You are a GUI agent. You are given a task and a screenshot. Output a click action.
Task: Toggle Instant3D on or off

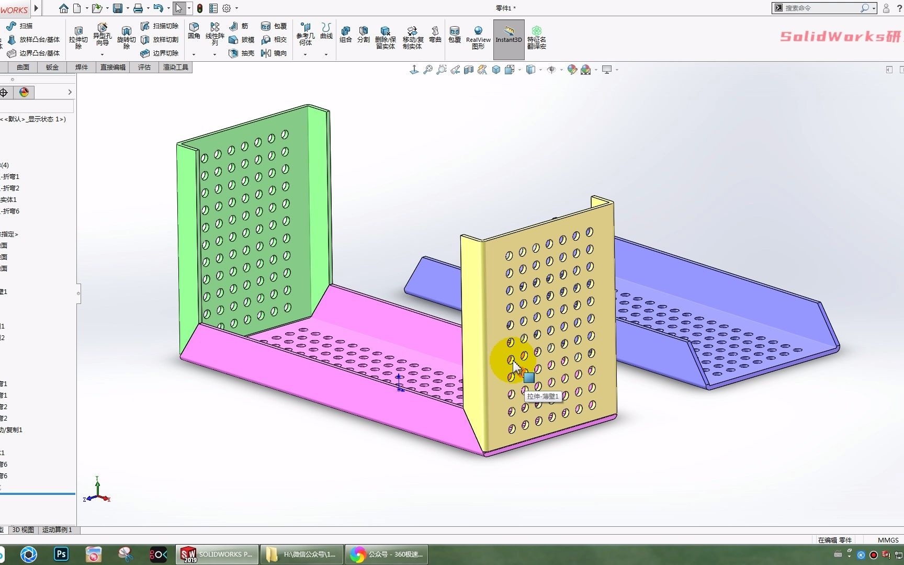[x=508, y=38]
